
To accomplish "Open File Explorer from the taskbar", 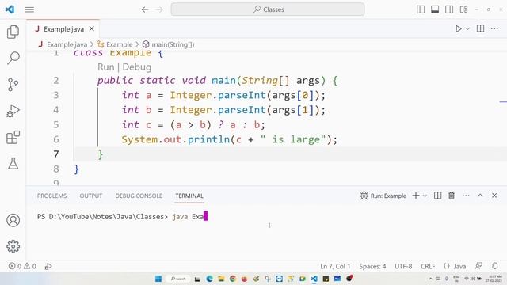I will [221, 279].
